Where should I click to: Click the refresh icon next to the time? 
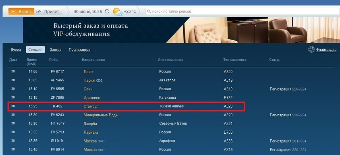[107, 12]
